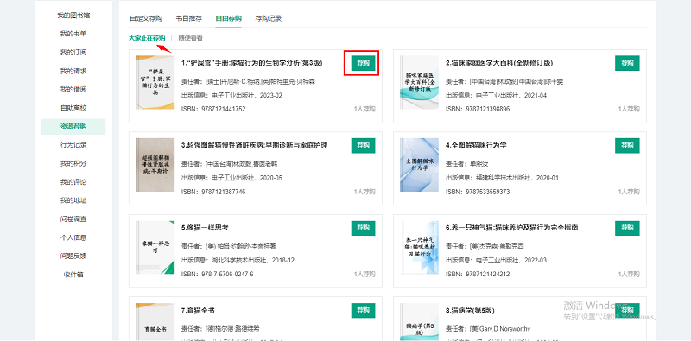Go to 个人信息 in the sidebar
691x341 pixels.
pyautogui.click(x=73, y=237)
